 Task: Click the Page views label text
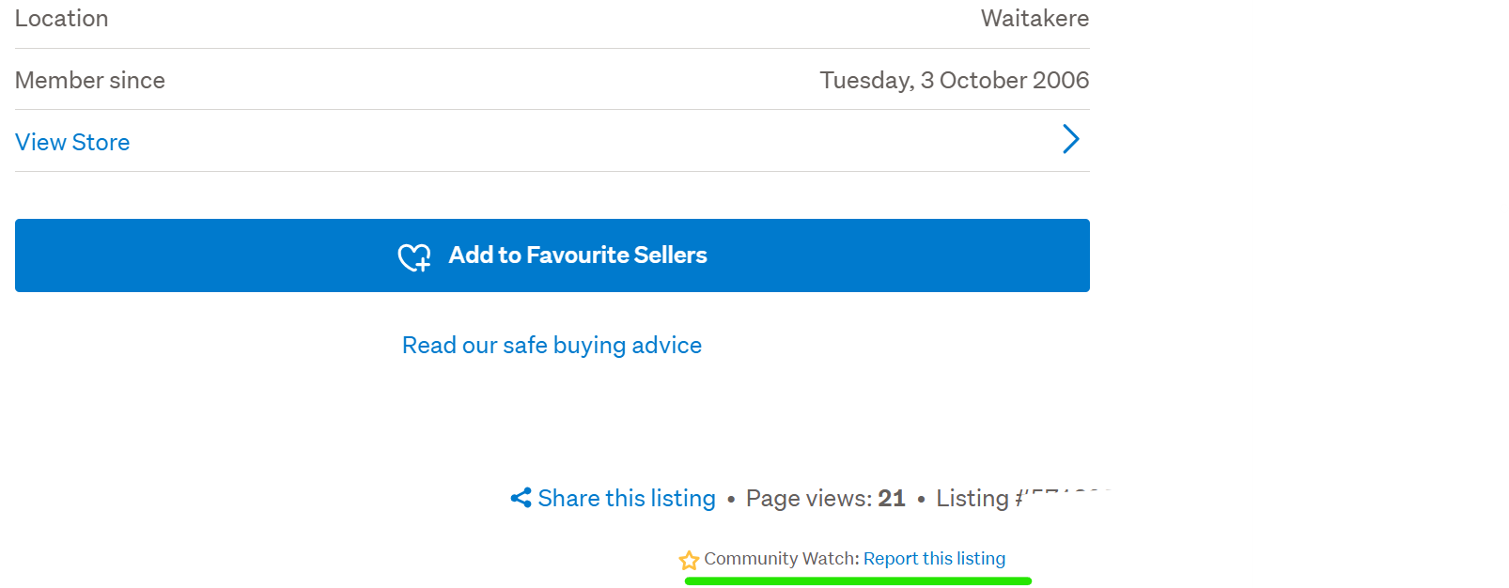[808, 498]
